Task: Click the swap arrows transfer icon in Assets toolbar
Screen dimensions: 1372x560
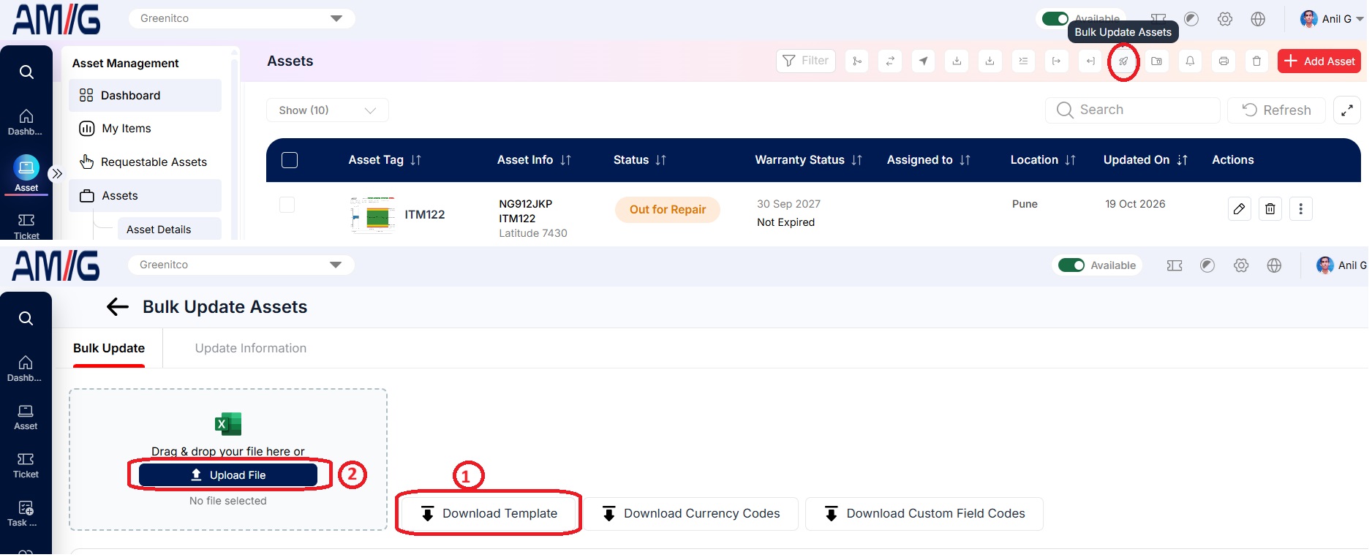Action: [890, 61]
